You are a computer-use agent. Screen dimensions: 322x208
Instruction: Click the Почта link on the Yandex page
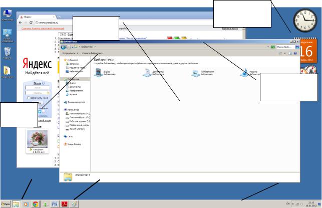tap(38, 83)
